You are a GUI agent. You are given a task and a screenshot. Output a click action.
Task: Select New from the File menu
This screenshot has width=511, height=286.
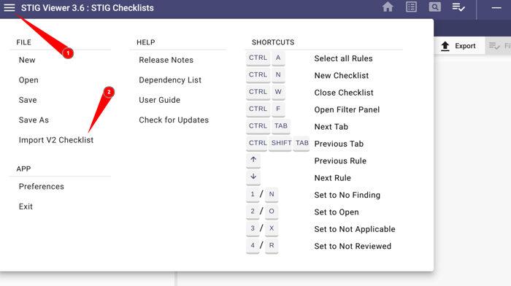pos(27,60)
